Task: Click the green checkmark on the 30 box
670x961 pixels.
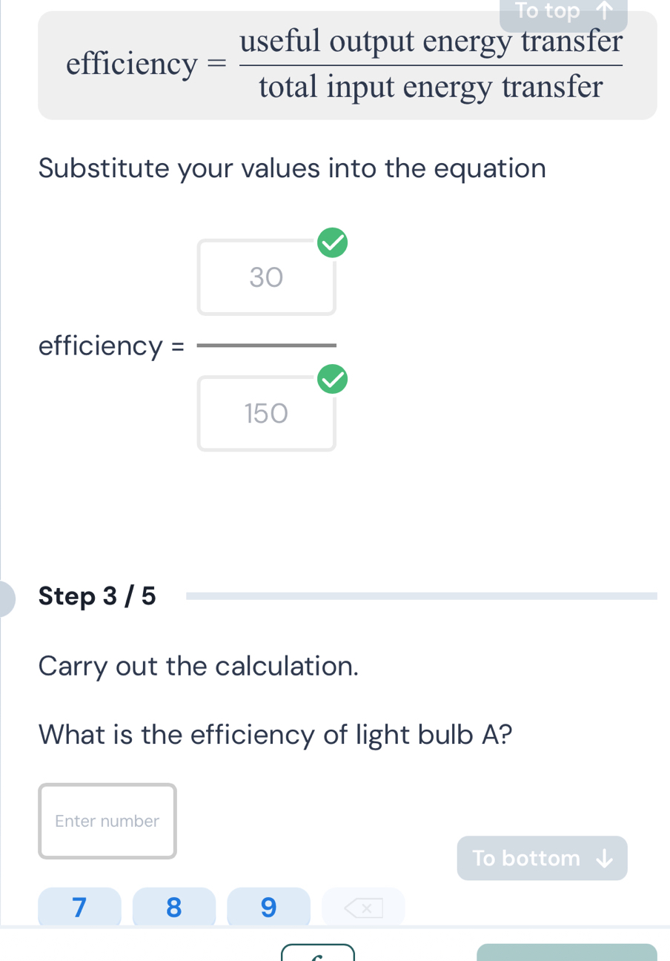Action: pos(332,243)
